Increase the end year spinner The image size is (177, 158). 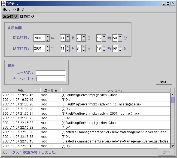[48, 47]
